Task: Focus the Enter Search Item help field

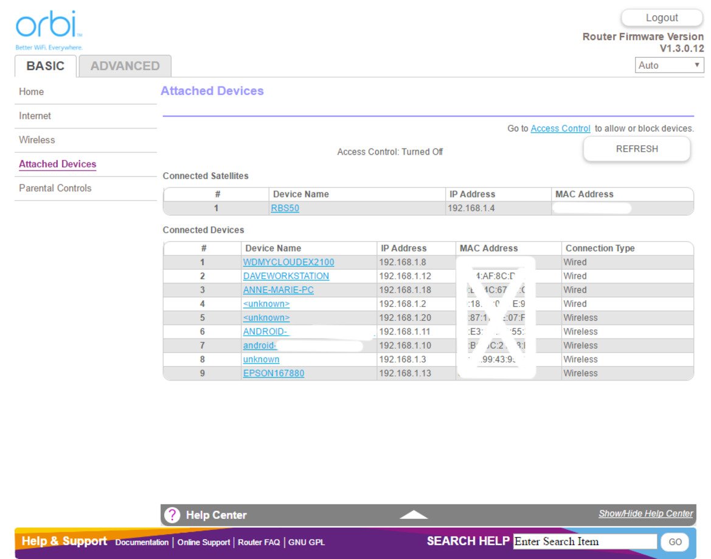Action: 585,541
